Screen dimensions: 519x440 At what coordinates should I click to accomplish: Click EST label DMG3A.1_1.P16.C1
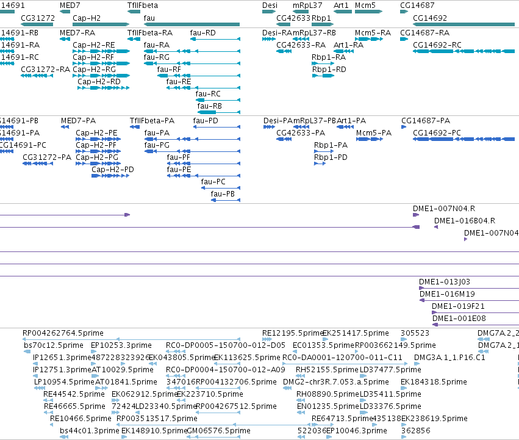tap(449, 358)
